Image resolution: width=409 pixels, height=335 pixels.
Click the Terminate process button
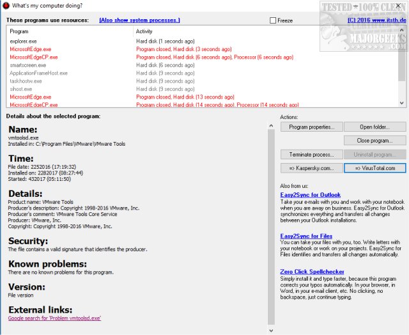coord(312,155)
